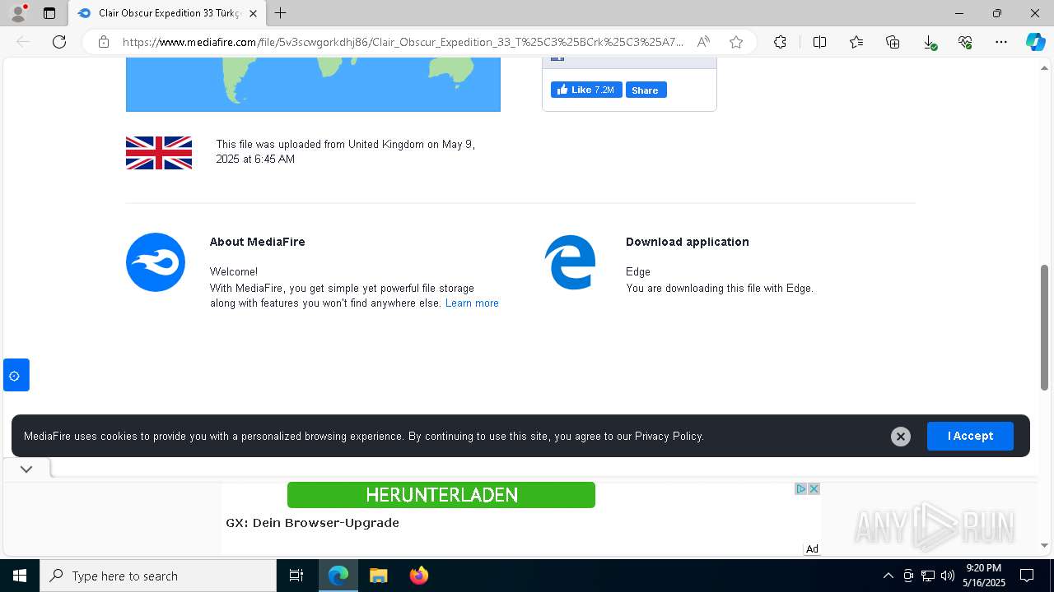This screenshot has height=592, width=1054.
Task: Click the MediaFire URL address bar
Action: [x=403, y=42]
